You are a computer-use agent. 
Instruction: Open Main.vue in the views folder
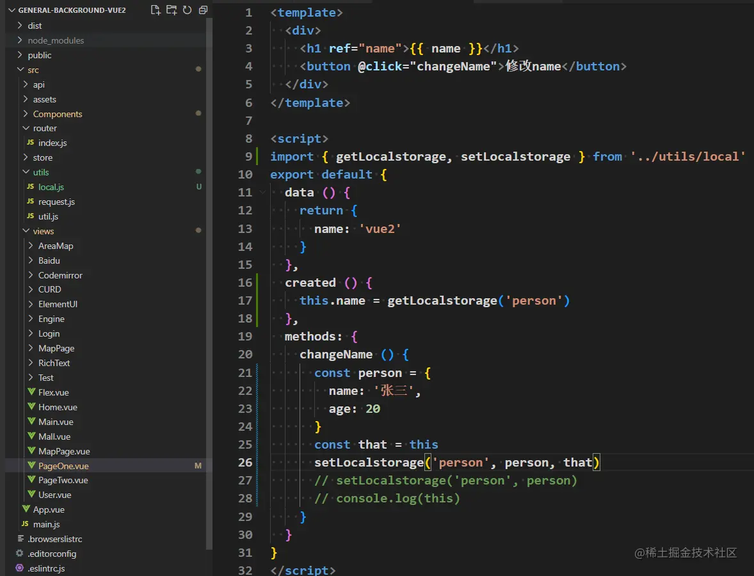(56, 422)
